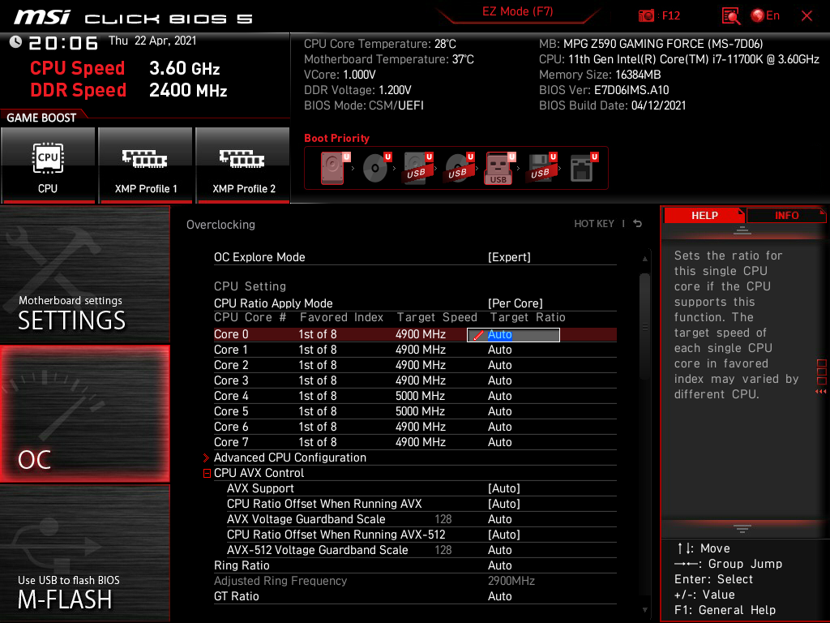Select Core 2 target ratio Auto

(x=499, y=365)
